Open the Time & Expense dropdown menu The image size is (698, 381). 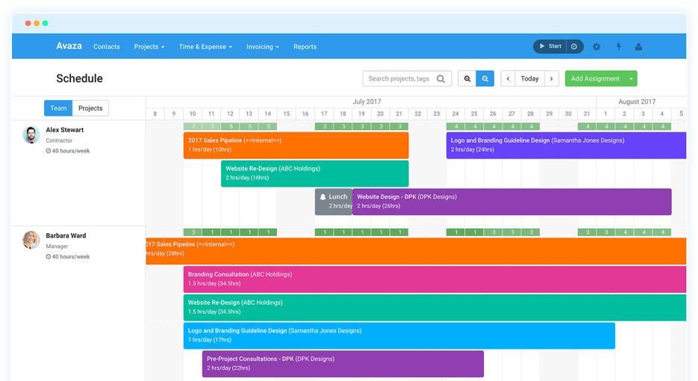205,46
